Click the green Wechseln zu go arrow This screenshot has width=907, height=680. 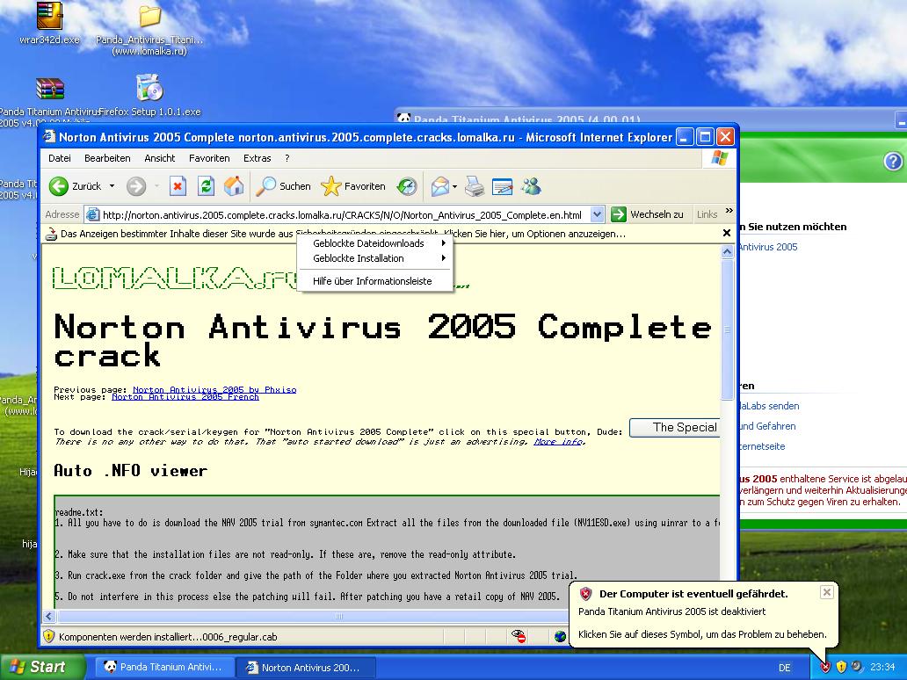pyautogui.click(x=619, y=214)
